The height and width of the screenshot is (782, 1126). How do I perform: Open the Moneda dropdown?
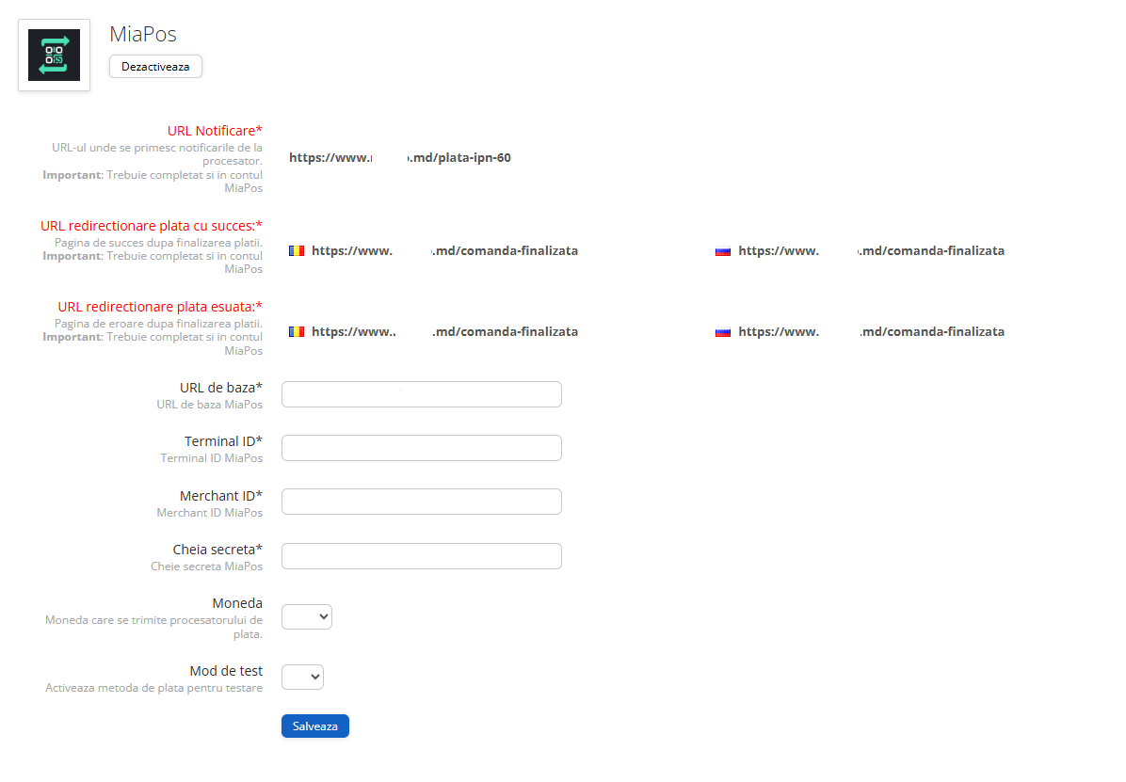[307, 616]
